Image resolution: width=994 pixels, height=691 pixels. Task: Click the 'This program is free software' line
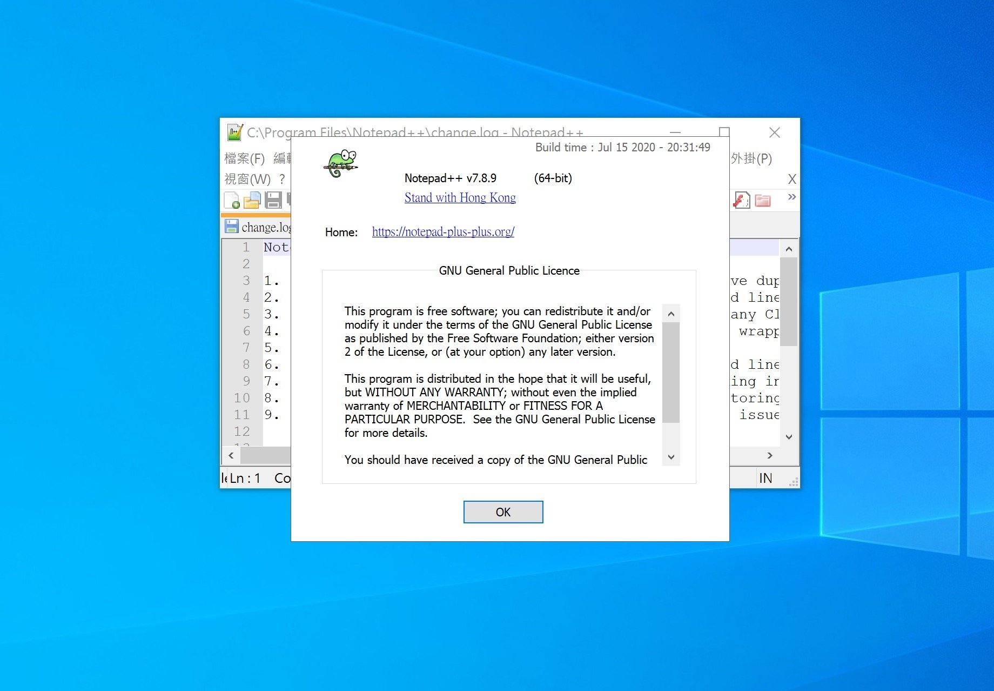[x=498, y=311]
